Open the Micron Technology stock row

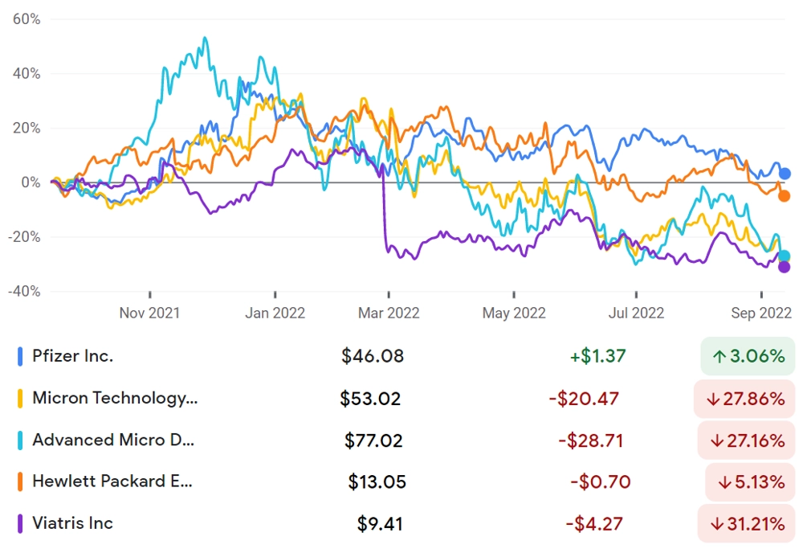pyautogui.click(x=406, y=399)
